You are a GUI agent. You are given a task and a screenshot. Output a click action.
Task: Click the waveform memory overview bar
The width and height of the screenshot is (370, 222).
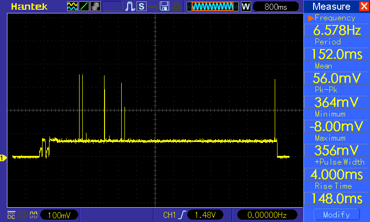(x=213, y=6)
